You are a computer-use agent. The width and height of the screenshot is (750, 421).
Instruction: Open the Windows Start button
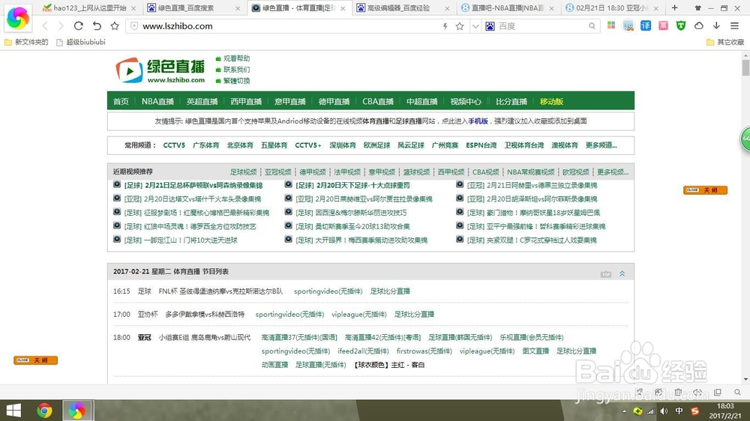point(13,411)
